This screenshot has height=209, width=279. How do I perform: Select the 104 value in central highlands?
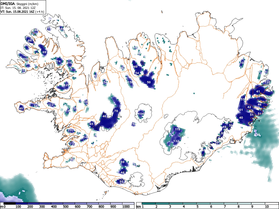point(141,114)
